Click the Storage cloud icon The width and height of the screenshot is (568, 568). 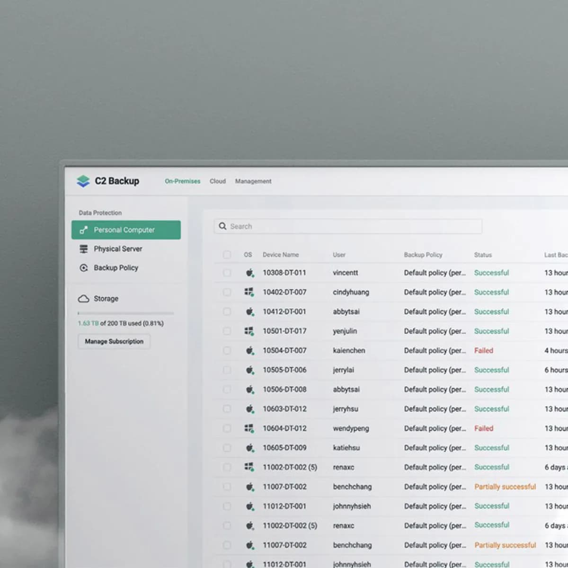point(83,299)
